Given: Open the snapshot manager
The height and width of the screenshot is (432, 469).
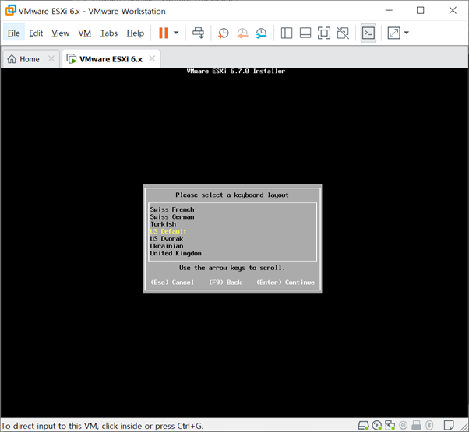Looking at the screenshot, I should point(262,33).
